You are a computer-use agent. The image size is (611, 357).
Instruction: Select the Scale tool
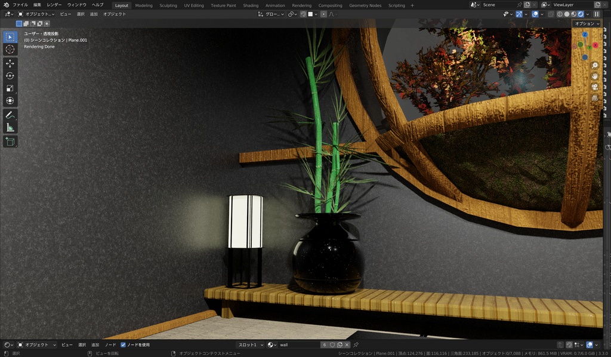[x=10, y=88]
